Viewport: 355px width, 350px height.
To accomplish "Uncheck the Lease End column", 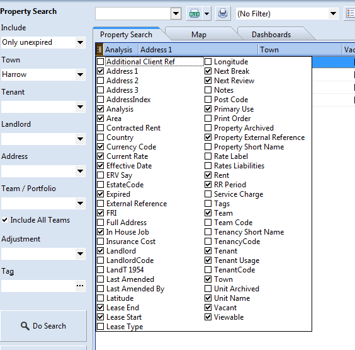I will click(x=101, y=308).
